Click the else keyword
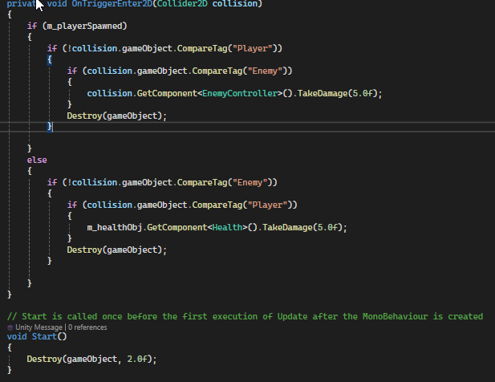The height and width of the screenshot is (382, 495). [37, 160]
